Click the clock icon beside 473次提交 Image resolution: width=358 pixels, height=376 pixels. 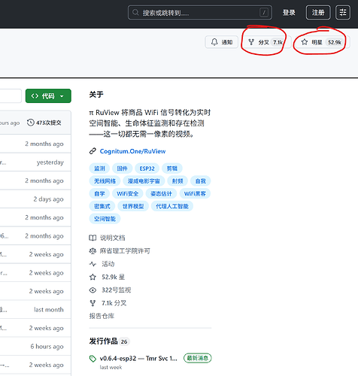click(31, 123)
